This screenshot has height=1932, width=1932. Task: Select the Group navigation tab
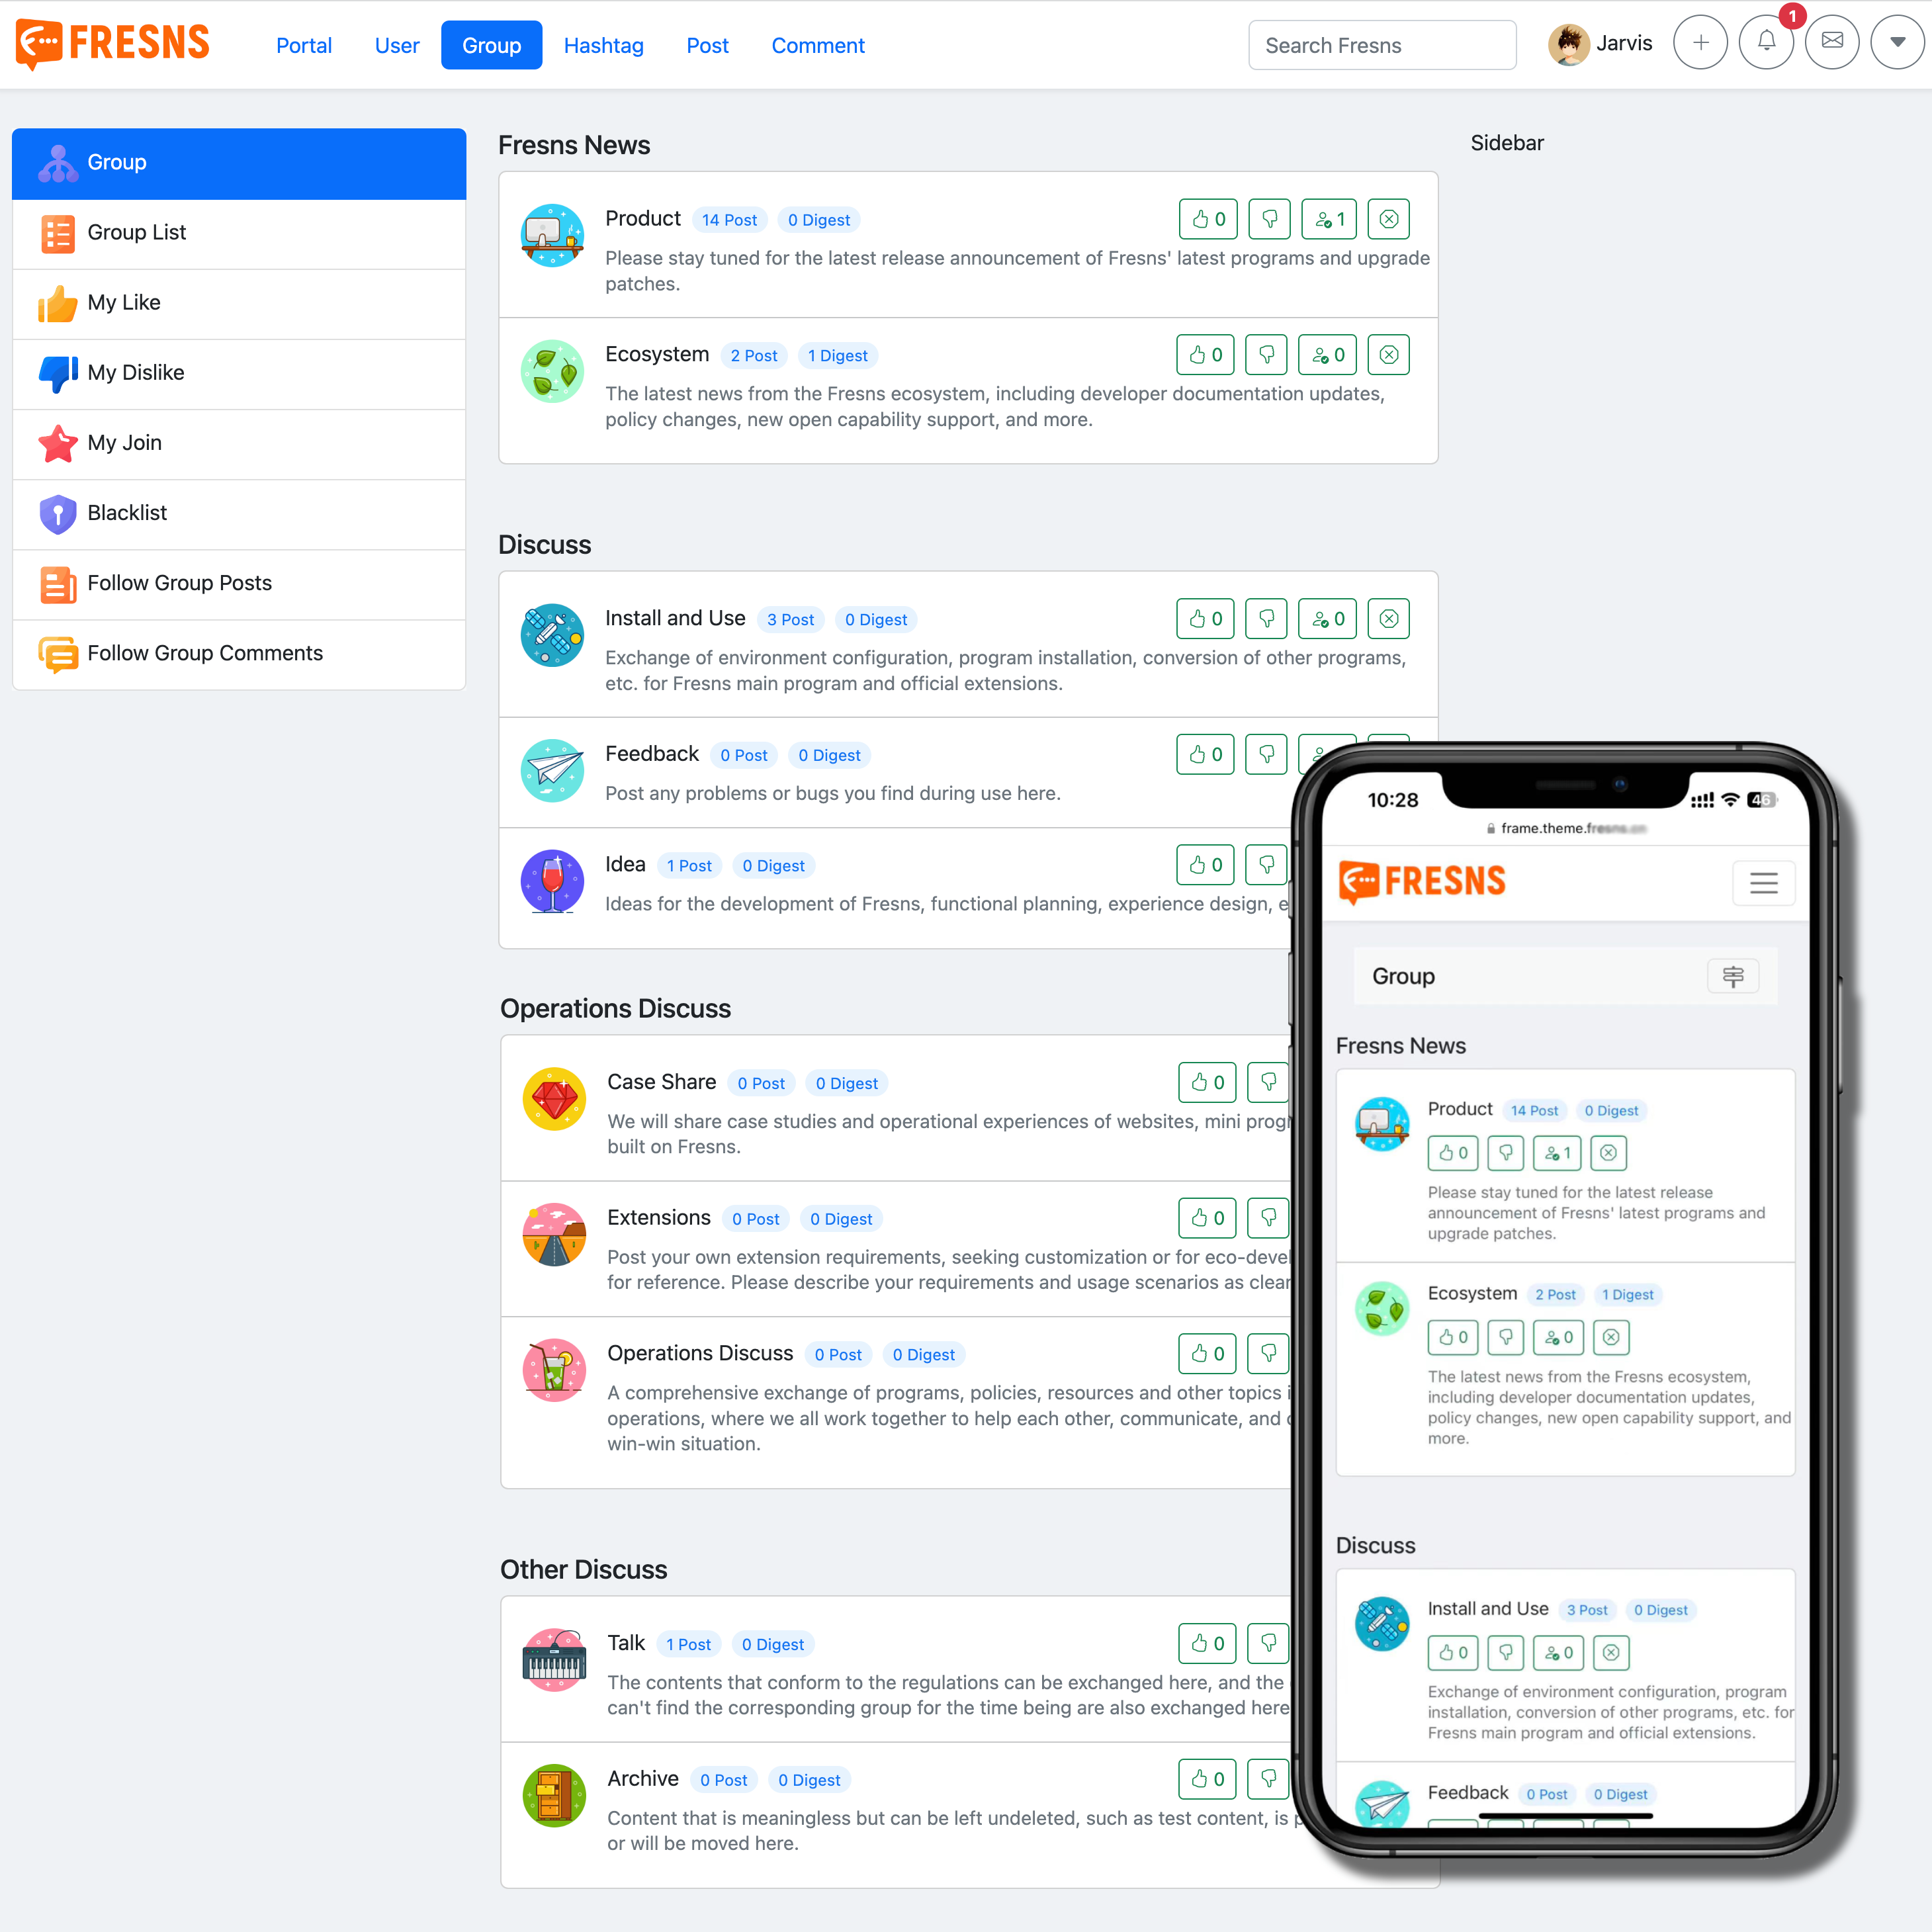click(x=490, y=44)
